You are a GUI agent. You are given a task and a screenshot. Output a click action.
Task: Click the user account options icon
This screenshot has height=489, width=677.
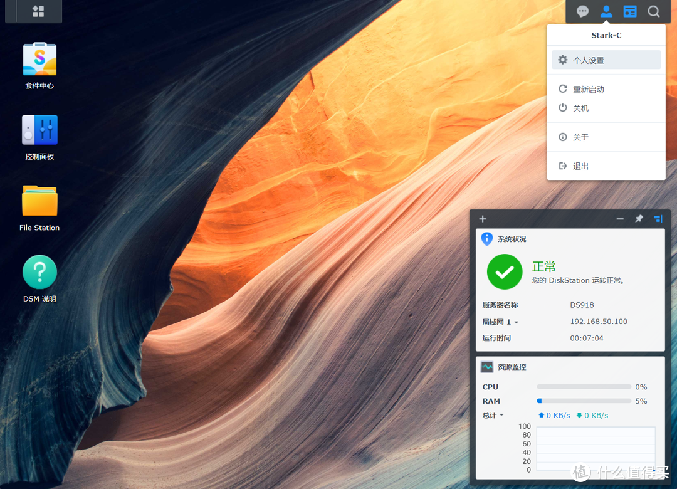tap(606, 11)
